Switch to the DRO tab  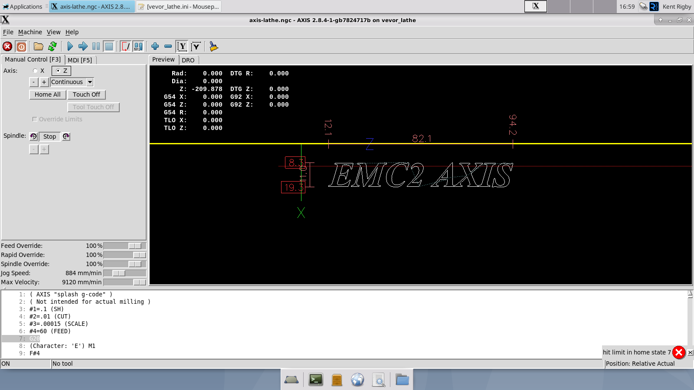point(188,60)
